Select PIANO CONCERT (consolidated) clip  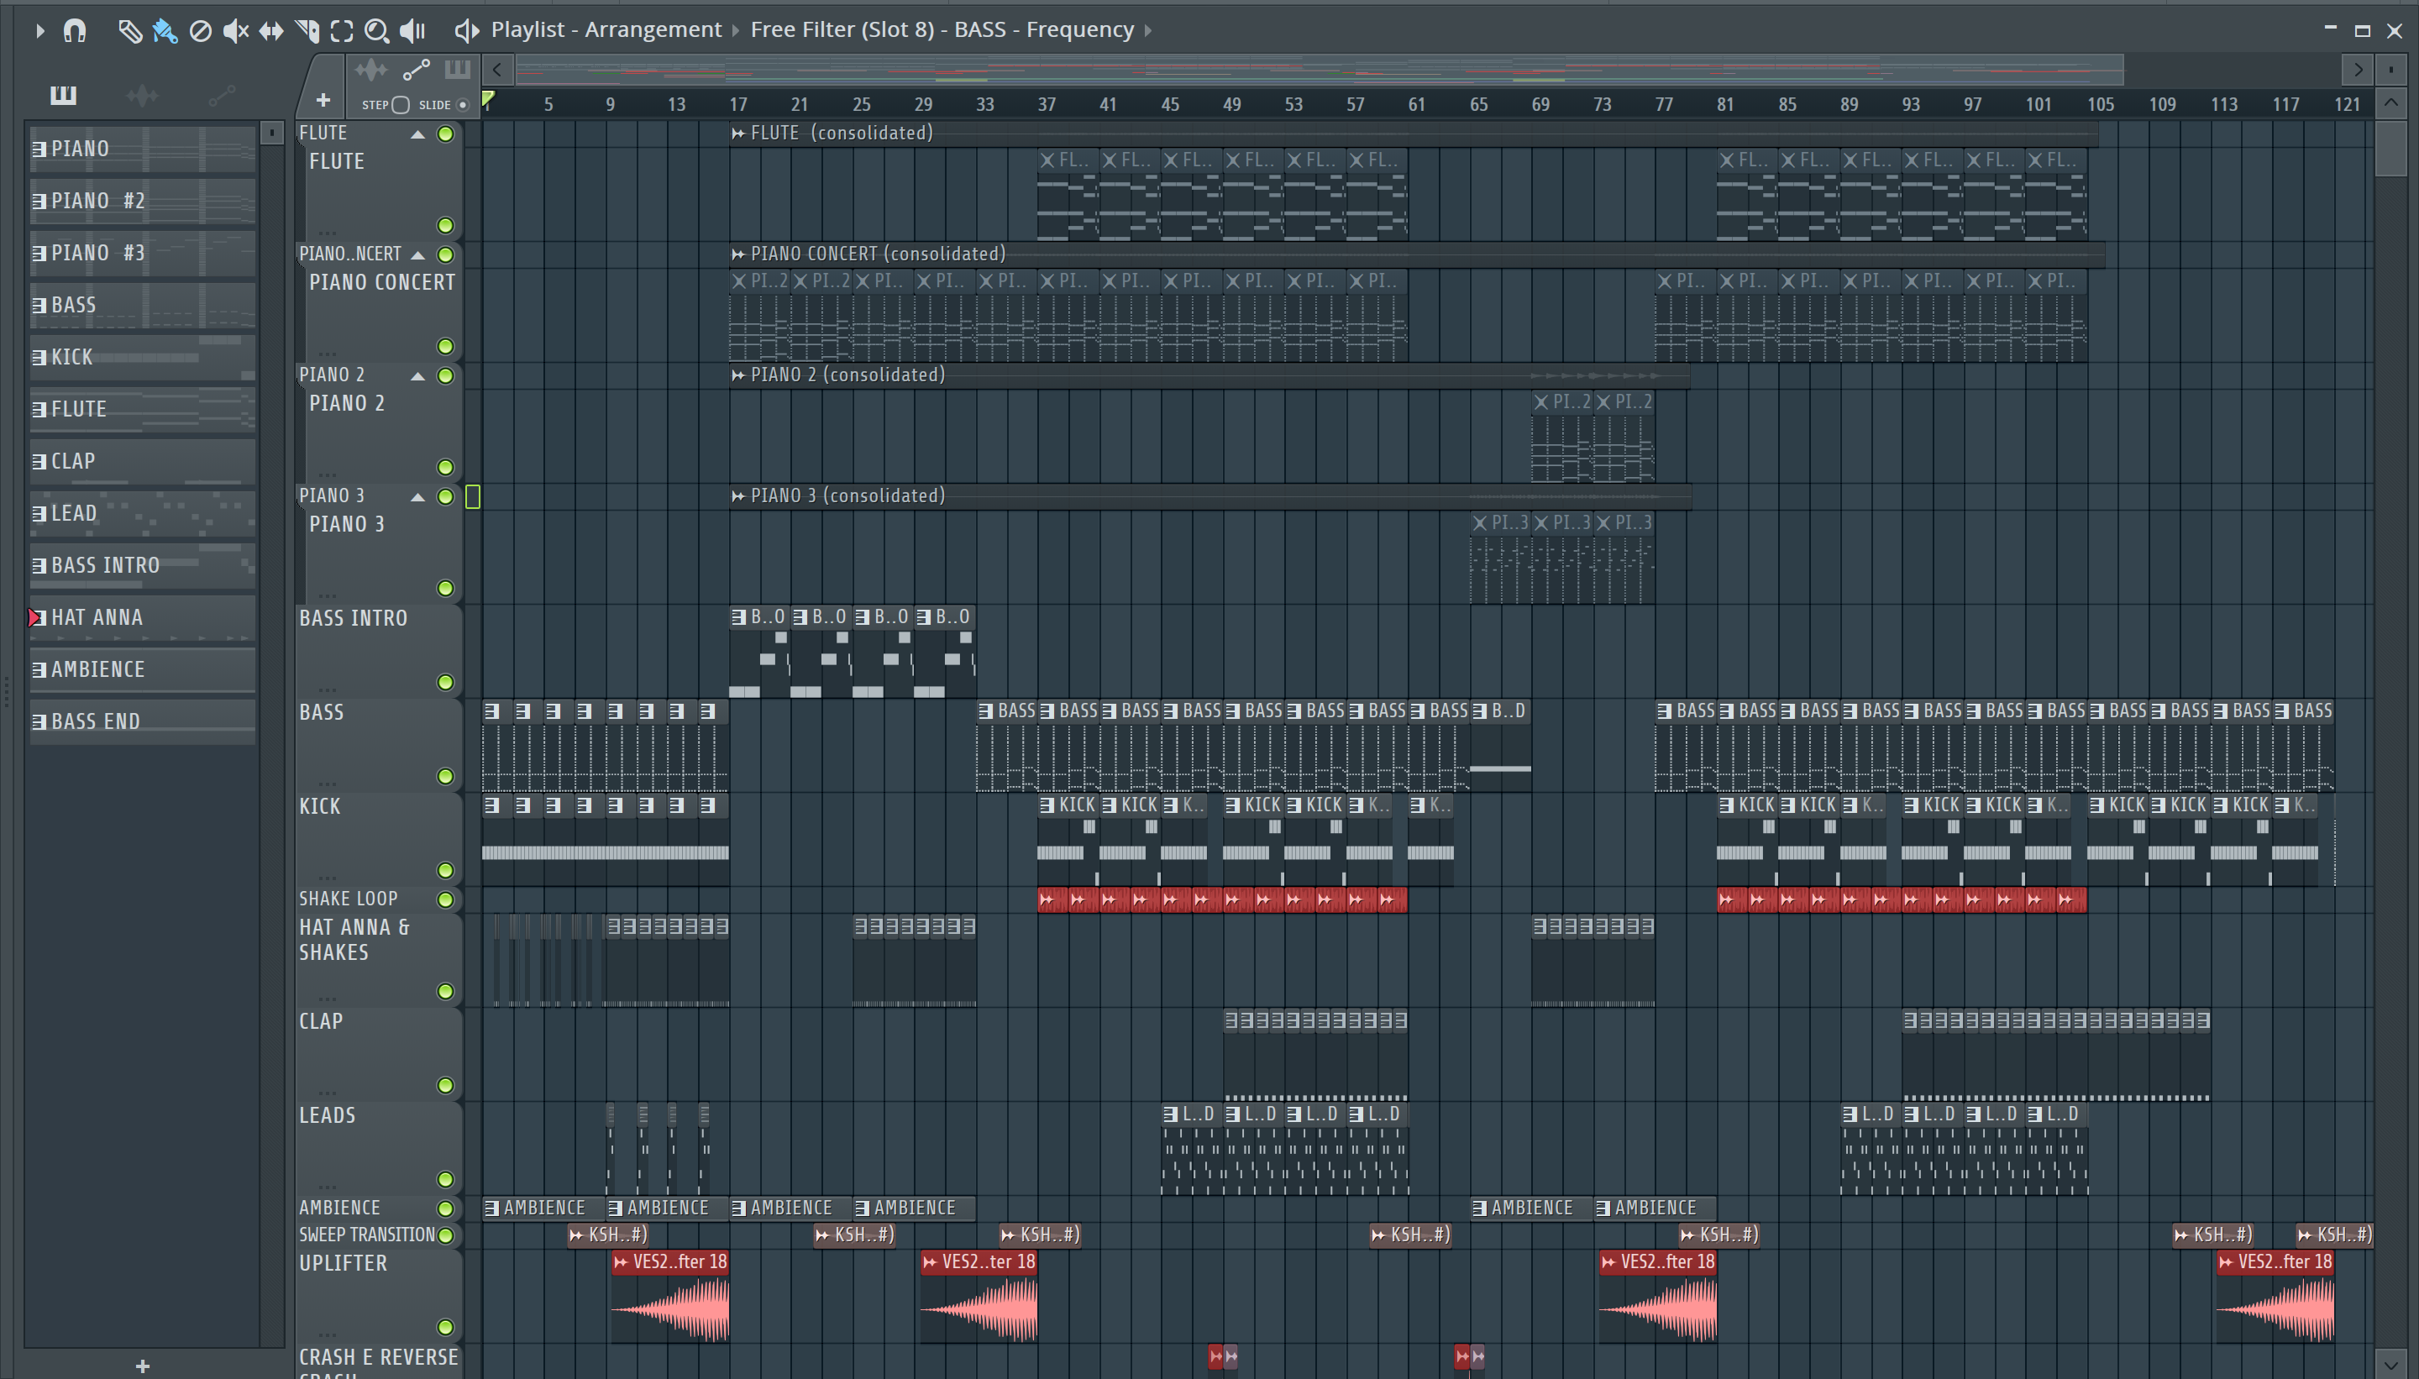[x=1417, y=254]
